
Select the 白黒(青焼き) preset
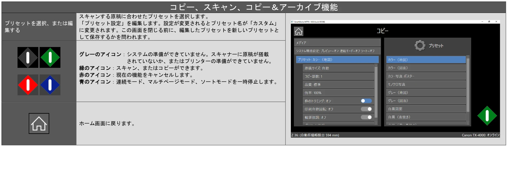(426, 117)
